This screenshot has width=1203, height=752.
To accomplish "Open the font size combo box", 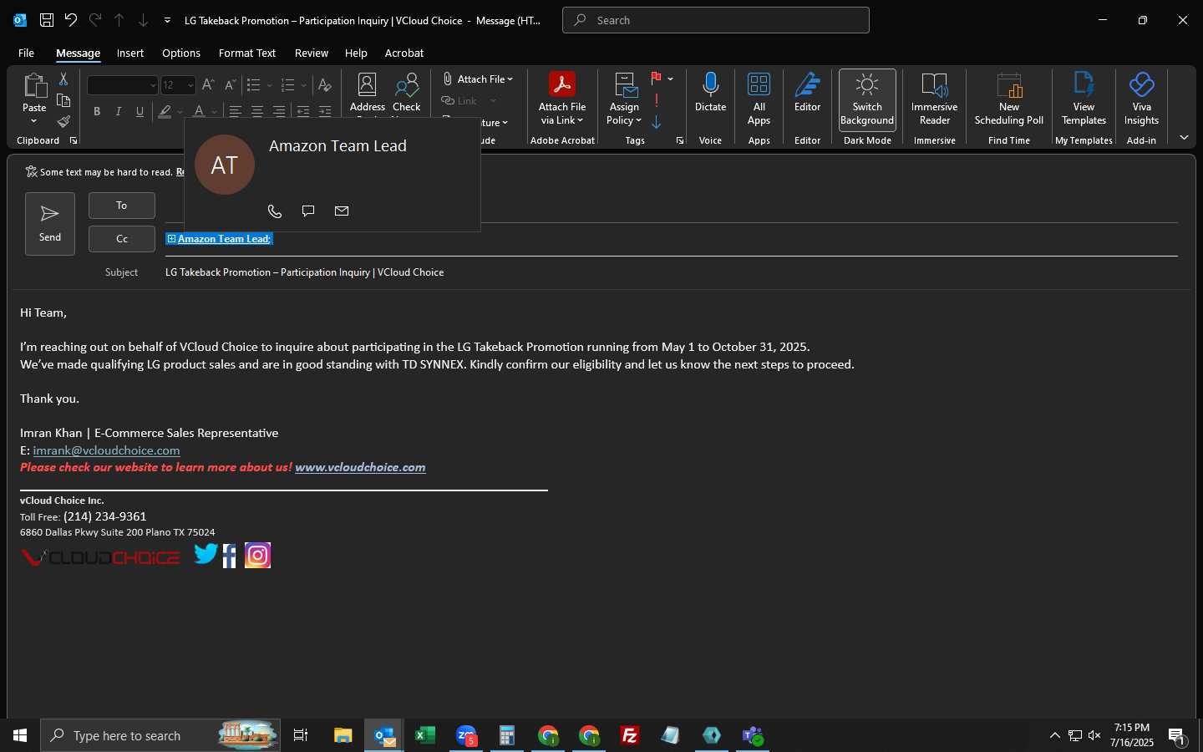I will 178,85.
